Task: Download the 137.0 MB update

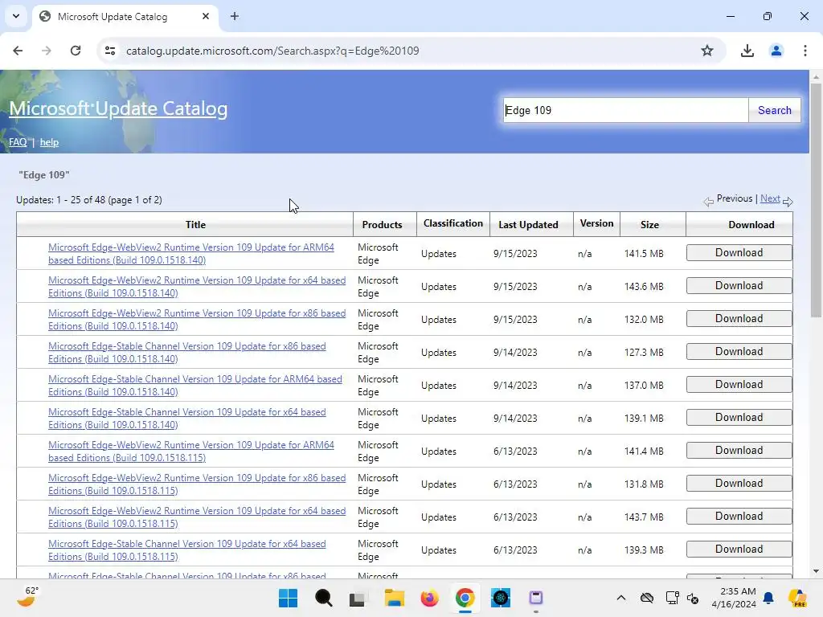Action: pos(739,385)
